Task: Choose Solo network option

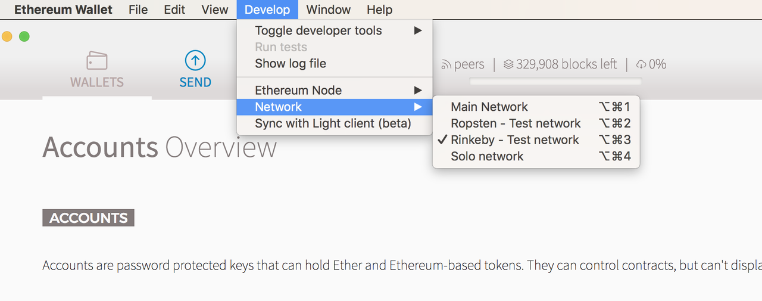Action: point(487,157)
